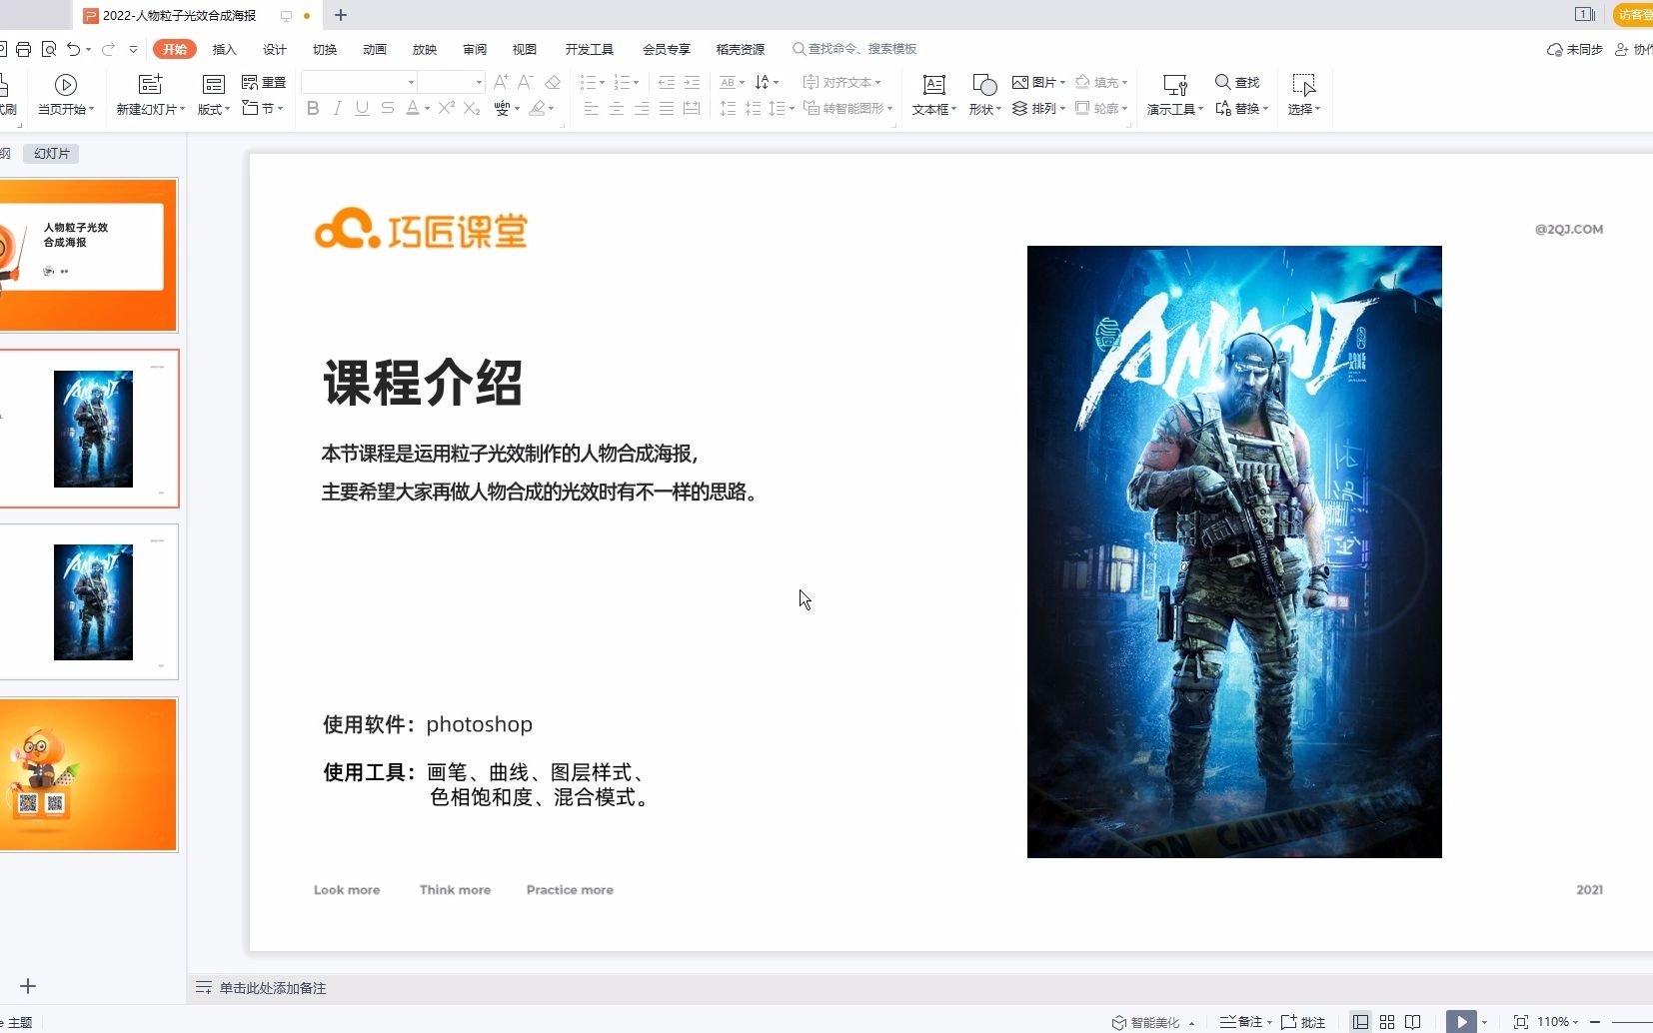This screenshot has width=1653, height=1033.
Task: Expand numbered list options dropdown
Action: coord(637,82)
